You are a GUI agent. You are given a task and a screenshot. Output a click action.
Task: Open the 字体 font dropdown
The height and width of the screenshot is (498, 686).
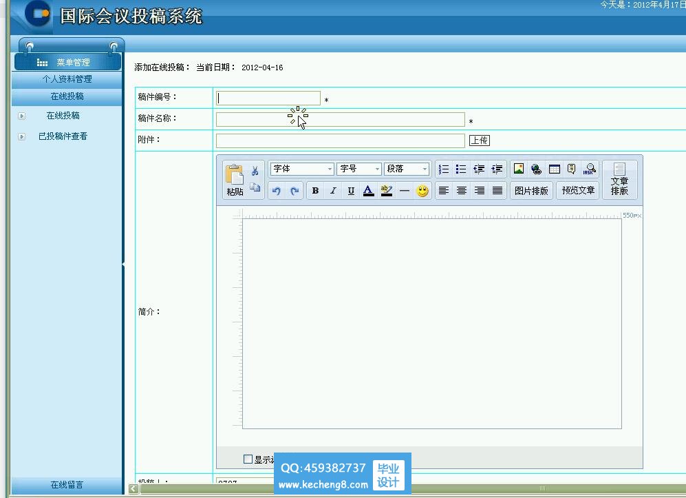(302, 169)
